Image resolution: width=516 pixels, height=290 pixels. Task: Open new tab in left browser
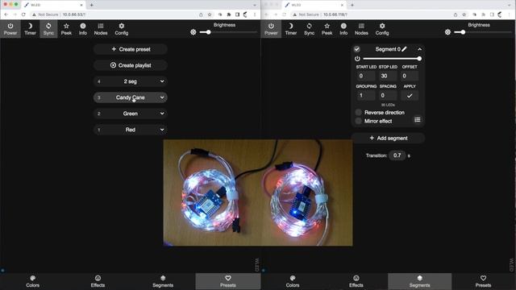coord(91,5)
